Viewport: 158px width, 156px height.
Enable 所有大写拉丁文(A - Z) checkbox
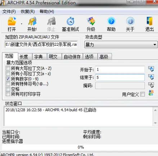click(8, 68)
